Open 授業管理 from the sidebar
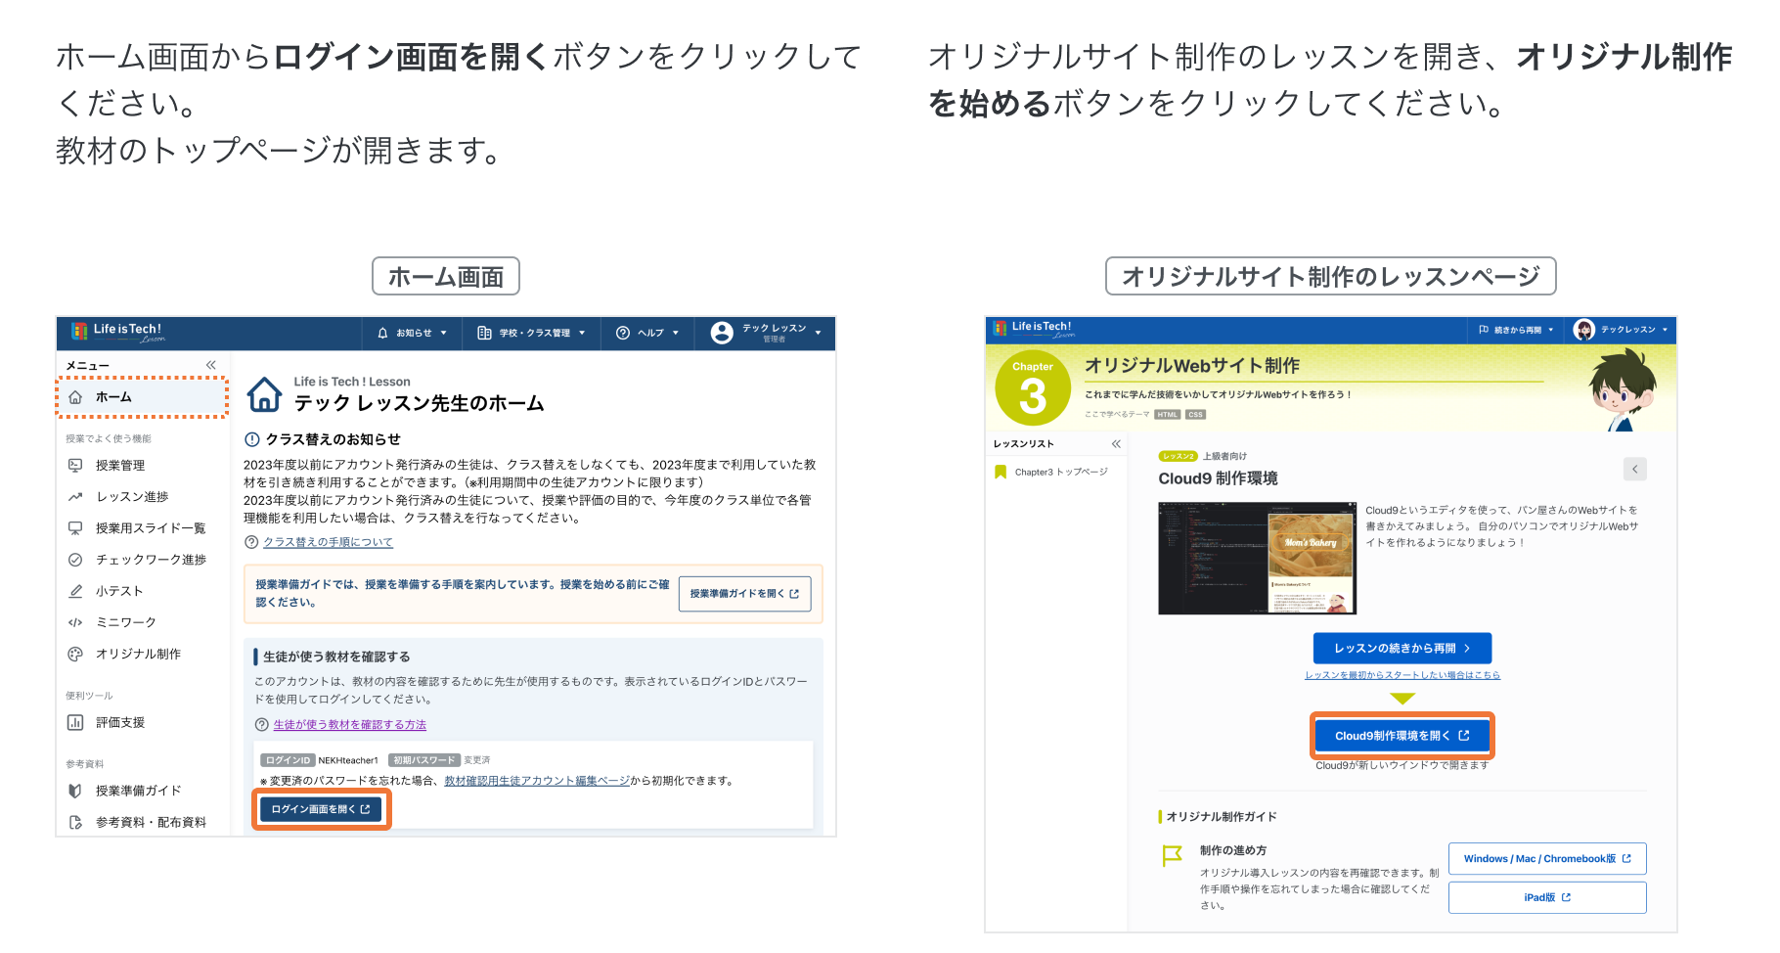Screen dimensions: 1780x953 (119, 466)
